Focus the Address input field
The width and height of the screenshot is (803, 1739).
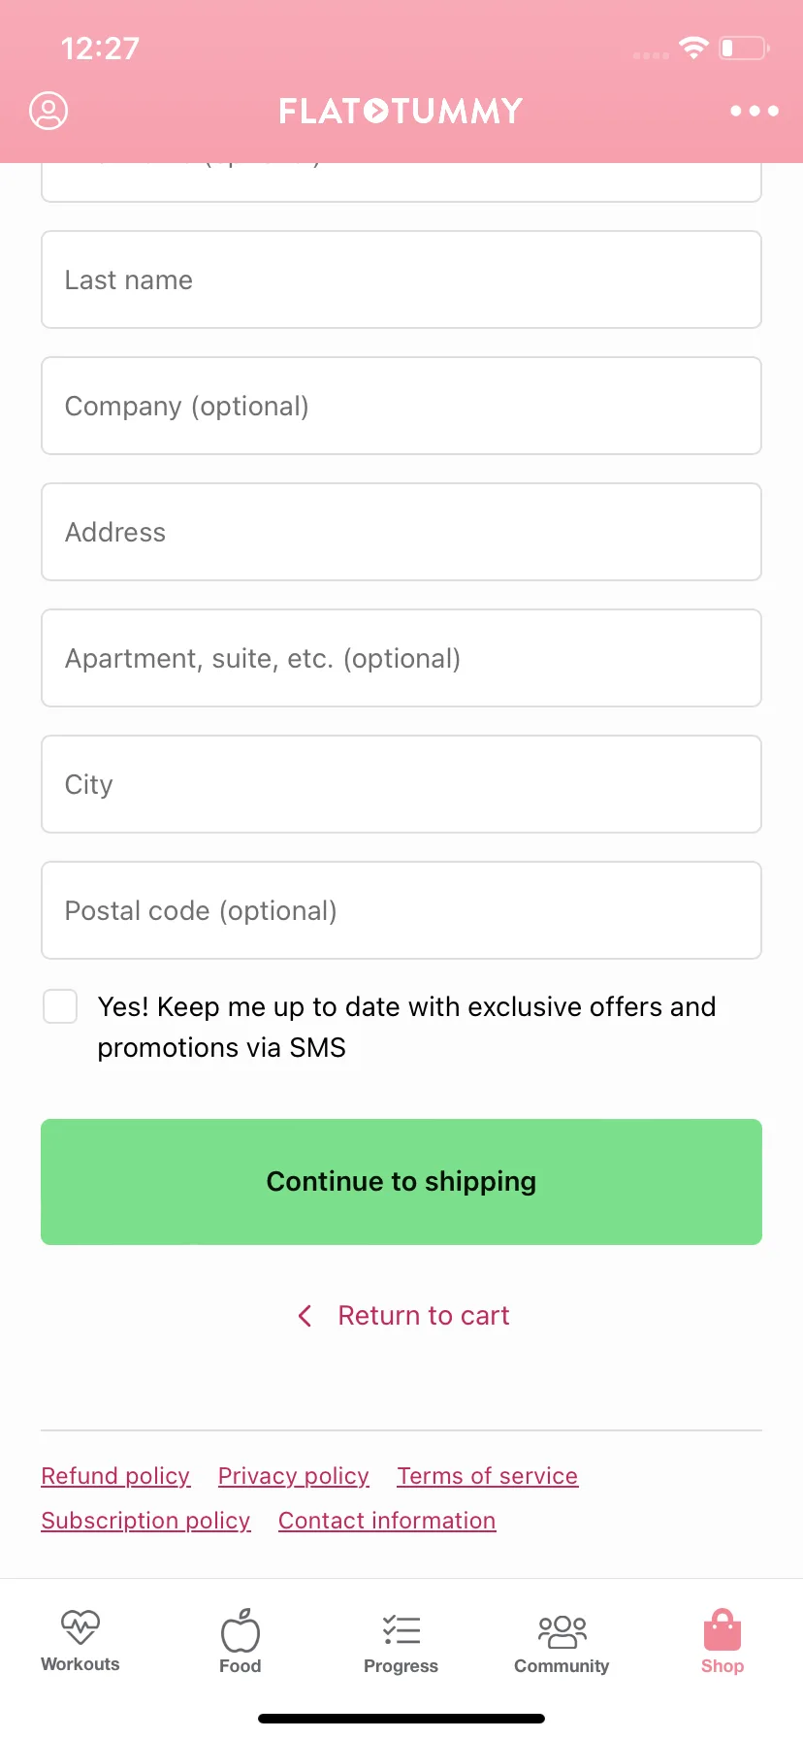401,532
